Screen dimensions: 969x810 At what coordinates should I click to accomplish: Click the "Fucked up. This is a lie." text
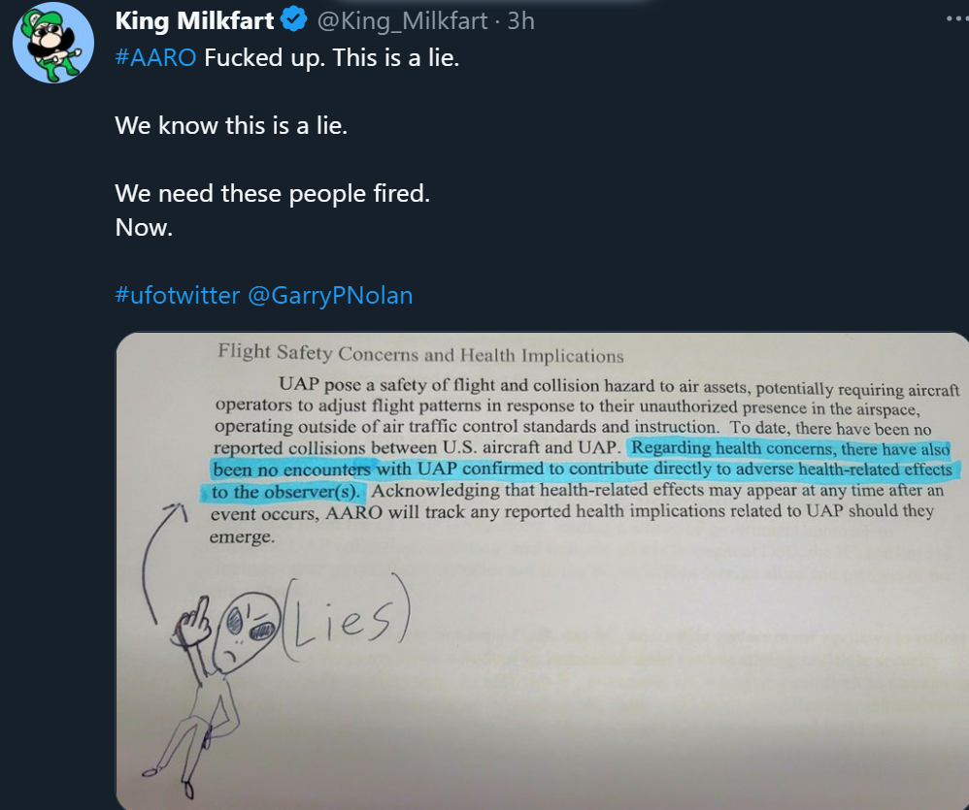point(332,57)
